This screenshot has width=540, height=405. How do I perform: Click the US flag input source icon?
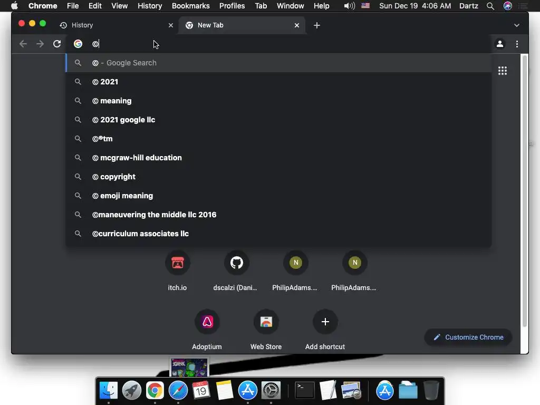coord(365,5)
